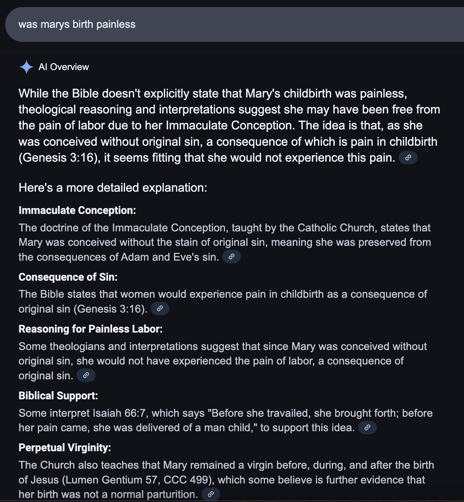Screen dimensions: 464x502
Task: Click the 'Biblical Support:' heading
Action: pos(58,396)
